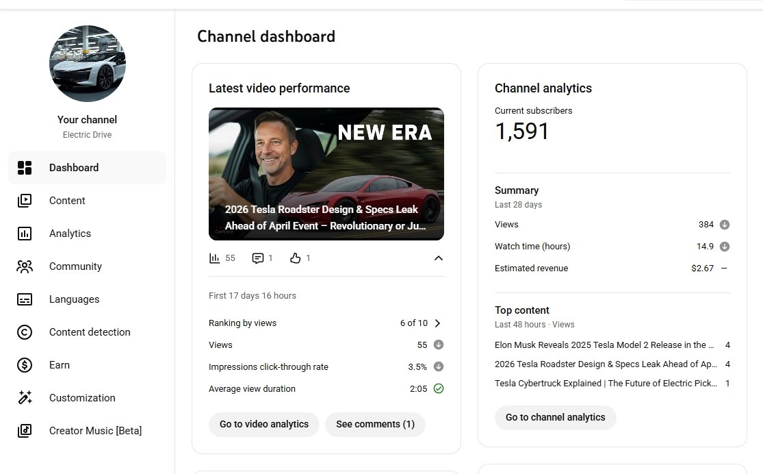This screenshot has height=474, width=763.
Task: Open Tesla Cybertruck Explained top content link
Action: [605, 384]
